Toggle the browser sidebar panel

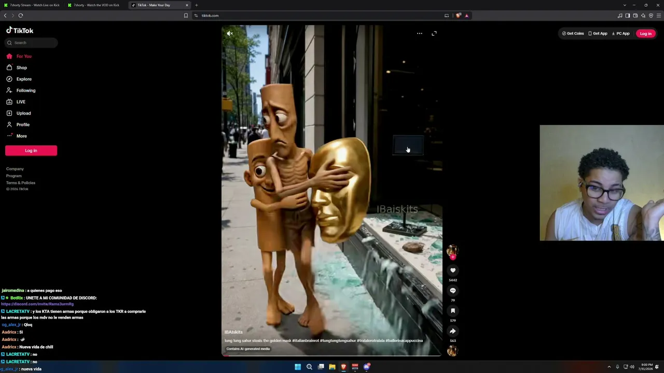pyautogui.click(x=628, y=16)
